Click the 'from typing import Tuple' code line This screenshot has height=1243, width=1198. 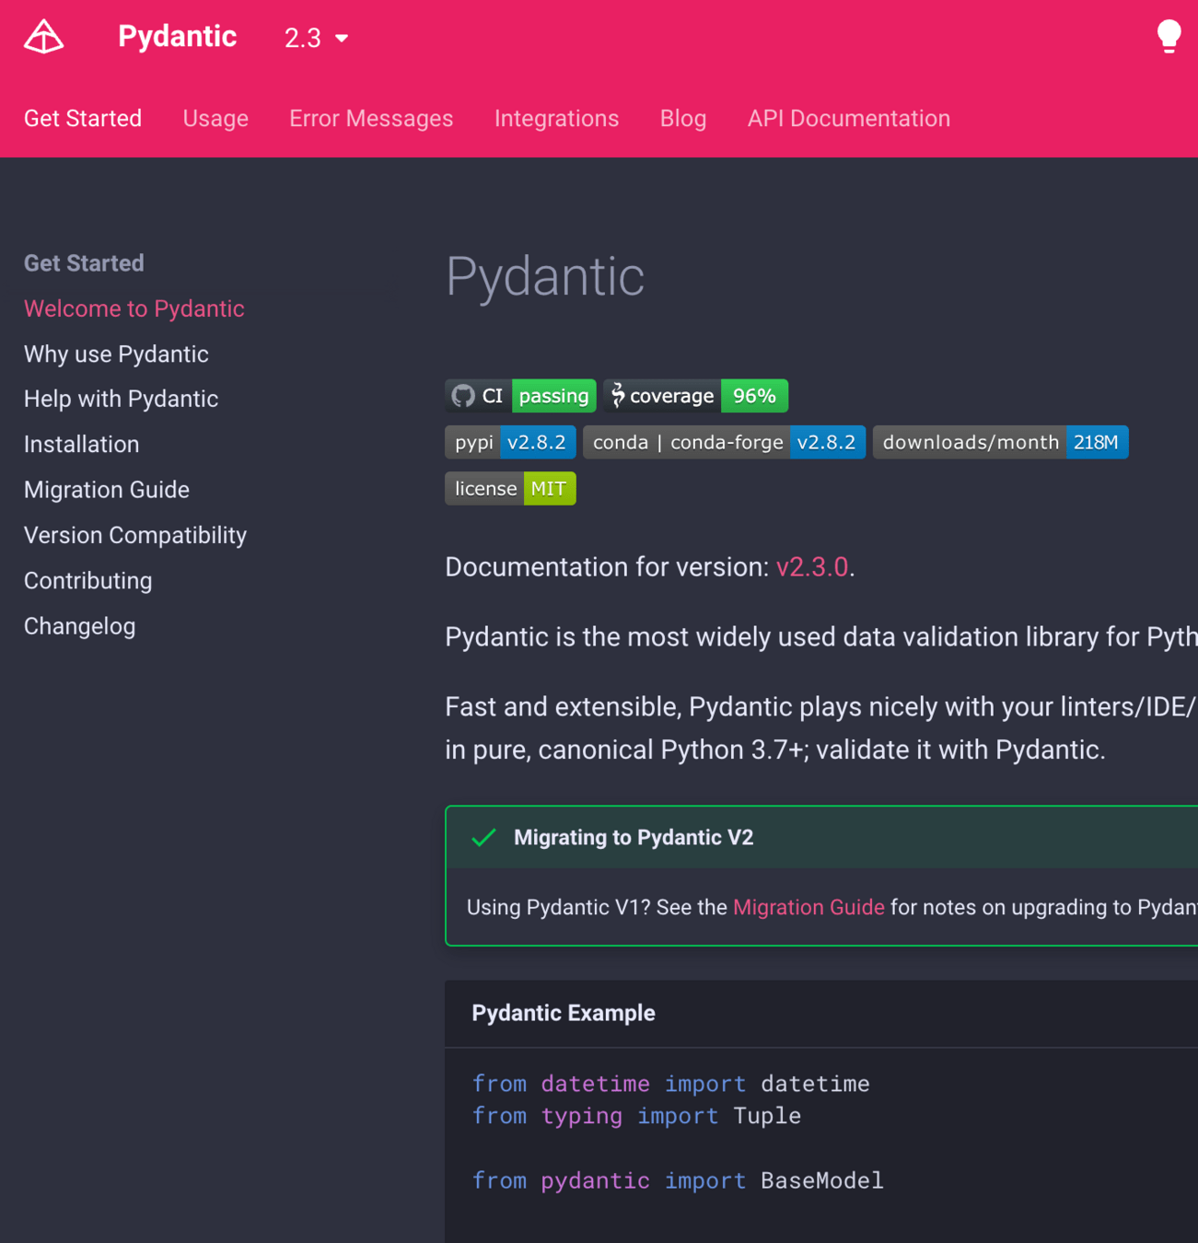(x=636, y=1116)
